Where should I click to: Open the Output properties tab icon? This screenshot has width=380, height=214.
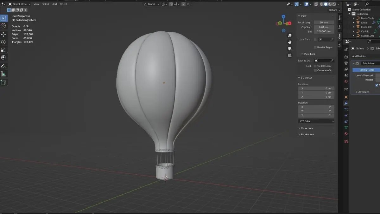(346, 63)
